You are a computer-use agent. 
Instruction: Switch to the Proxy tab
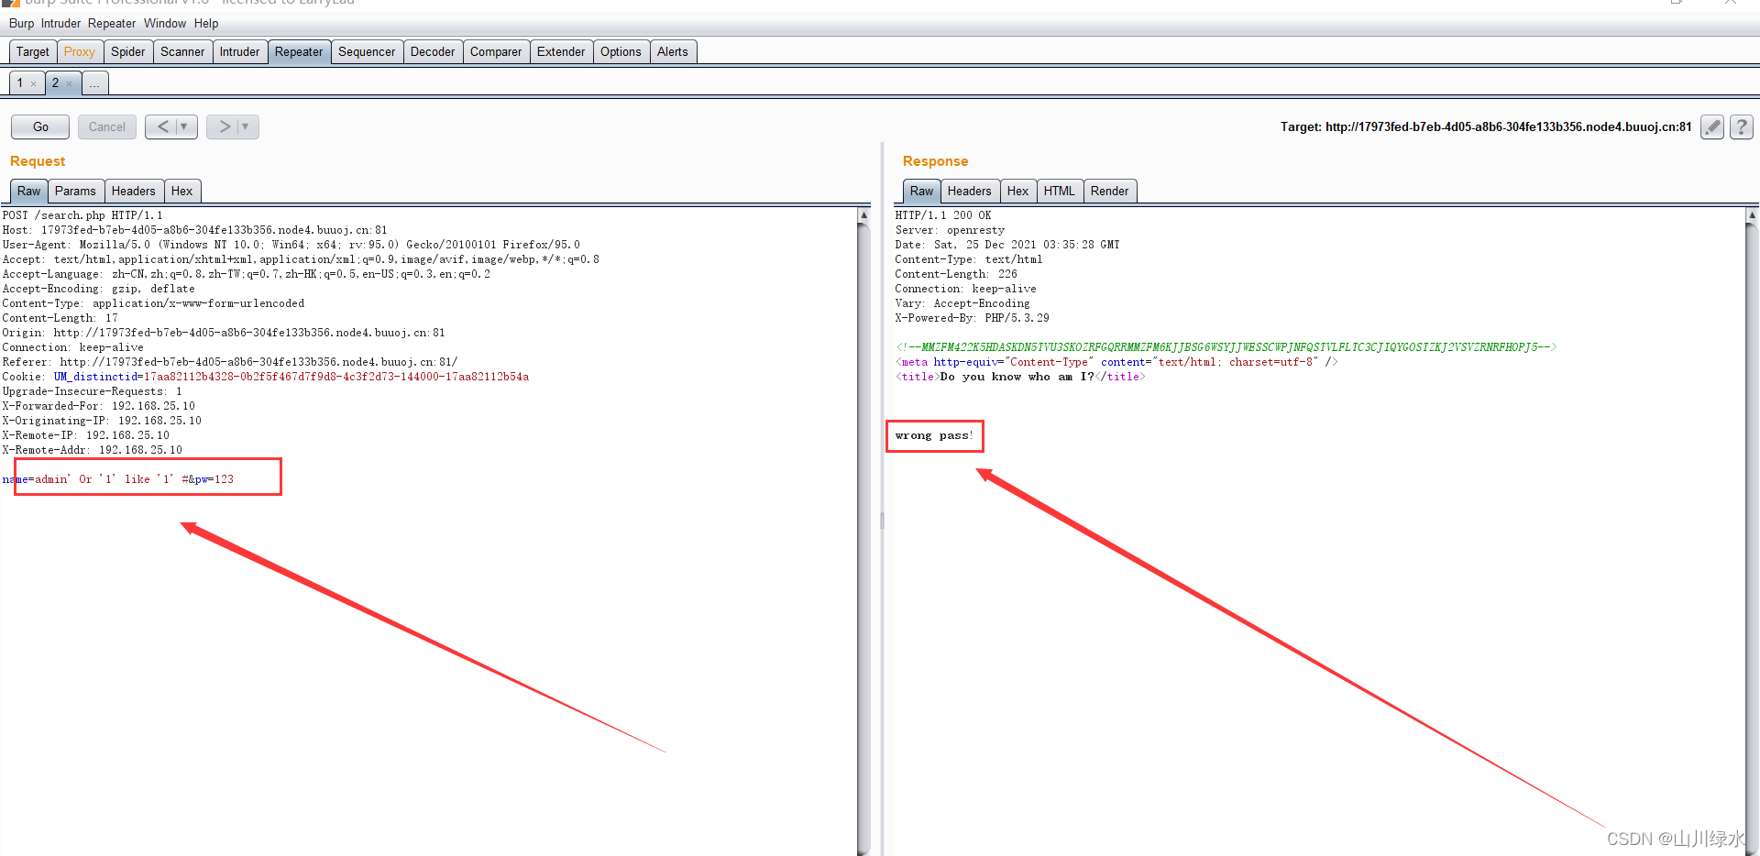[x=80, y=51]
